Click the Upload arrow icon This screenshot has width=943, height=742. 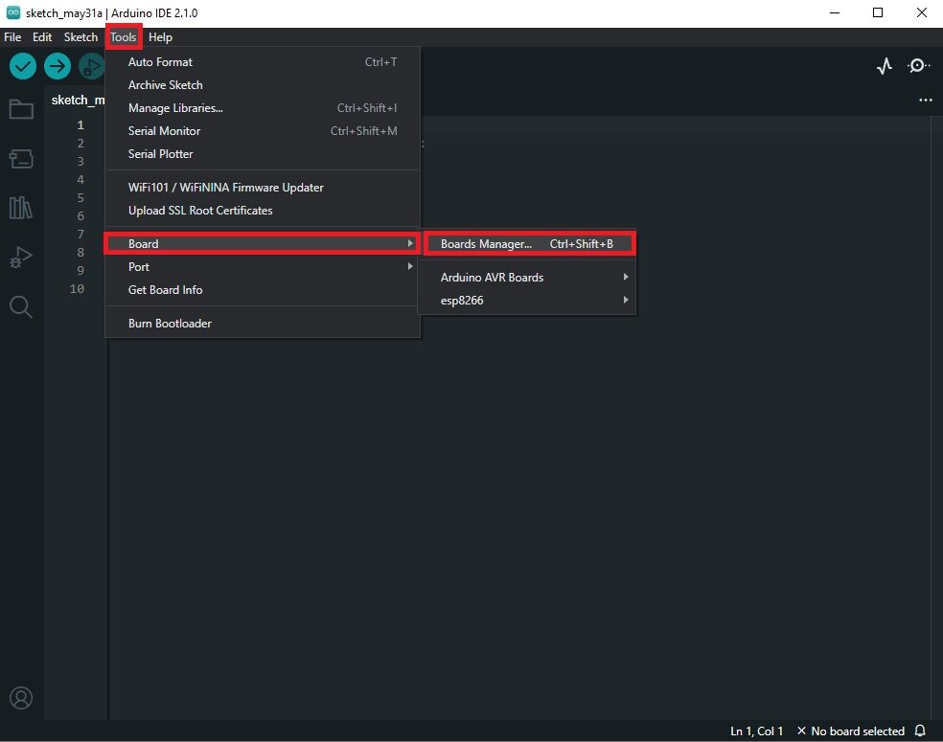pos(57,66)
